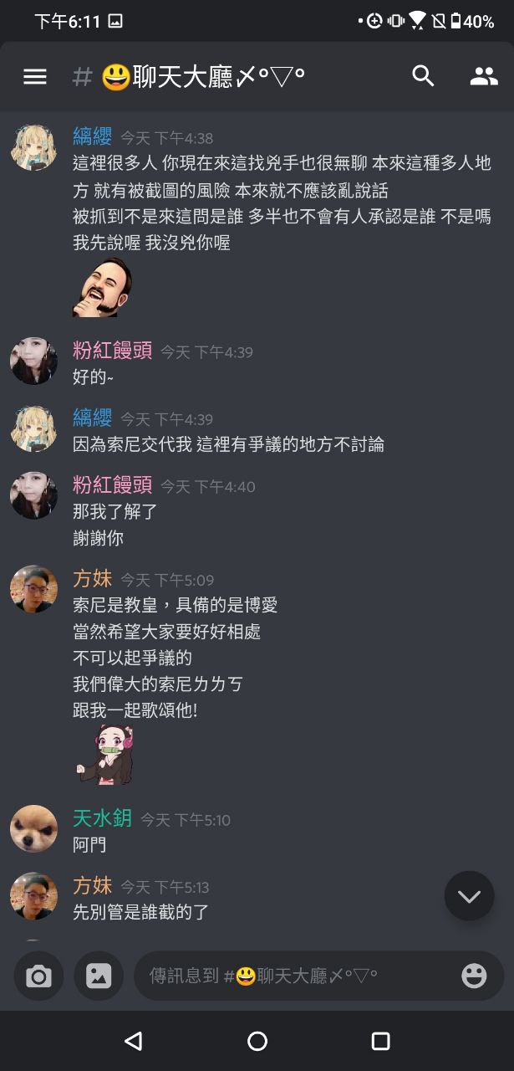Open 方妹's avatar at 5:13 message
The image size is (514, 1071).
33,896
